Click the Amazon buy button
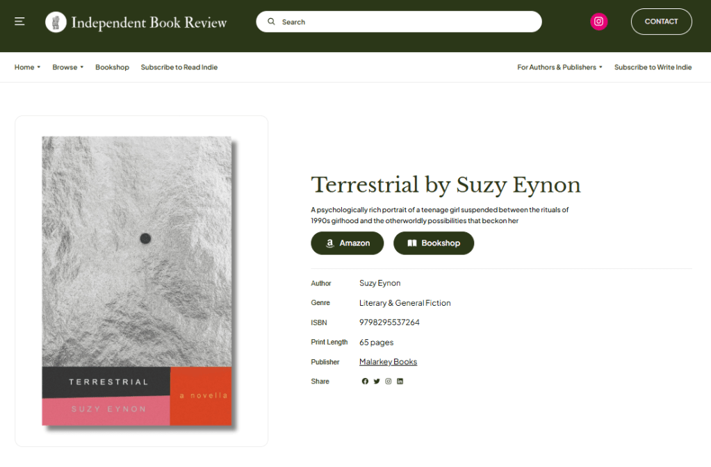711x467 pixels. (348, 243)
